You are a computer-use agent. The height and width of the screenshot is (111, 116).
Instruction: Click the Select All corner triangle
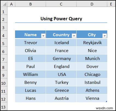pos(4,4)
